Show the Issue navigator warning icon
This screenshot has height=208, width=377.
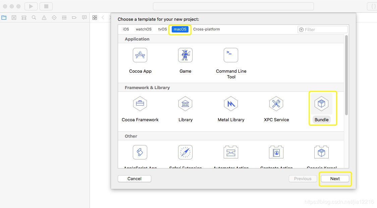(44, 17)
